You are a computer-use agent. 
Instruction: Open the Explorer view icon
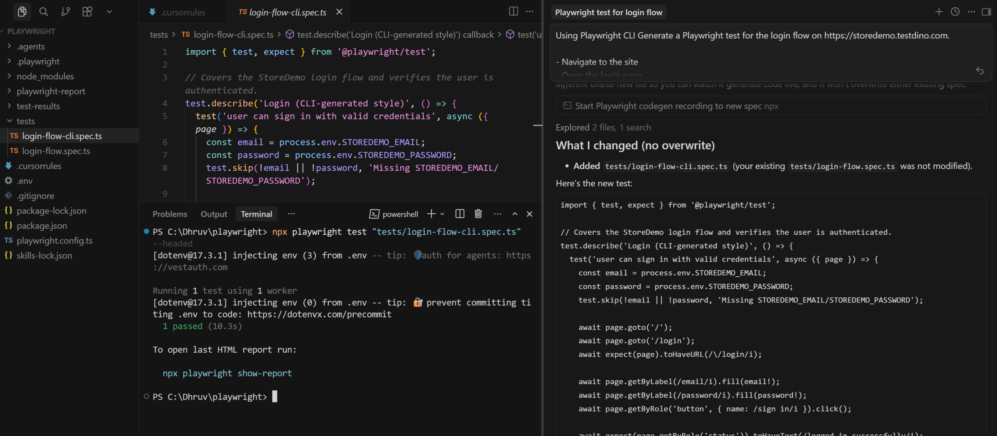point(22,12)
